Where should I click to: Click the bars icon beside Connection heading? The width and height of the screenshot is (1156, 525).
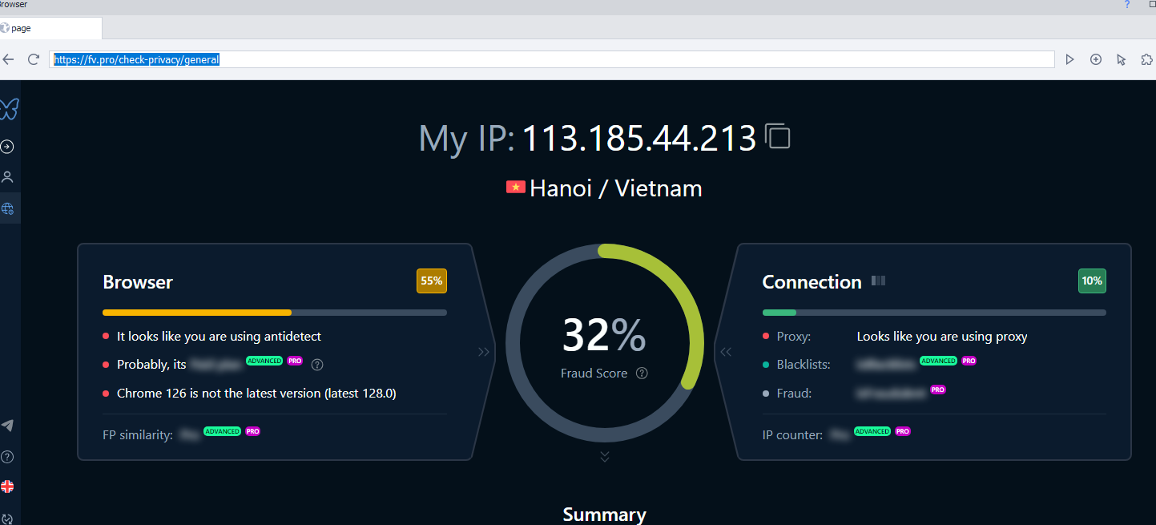[878, 281]
